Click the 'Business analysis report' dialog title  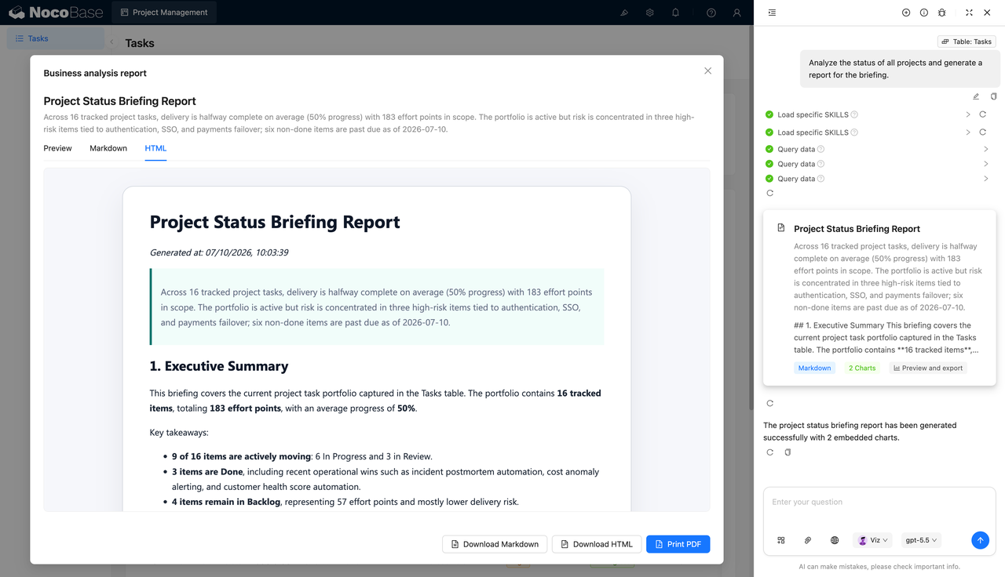click(x=95, y=73)
